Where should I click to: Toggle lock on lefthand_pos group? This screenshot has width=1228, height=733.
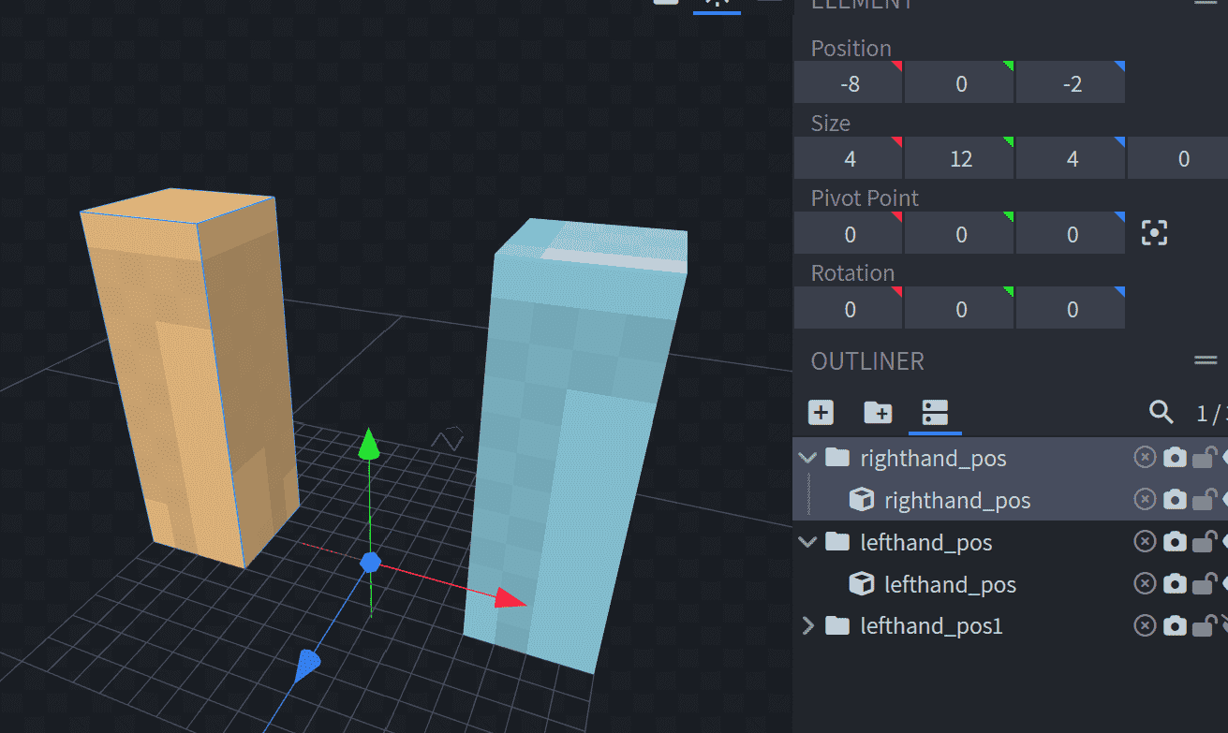[1205, 542]
